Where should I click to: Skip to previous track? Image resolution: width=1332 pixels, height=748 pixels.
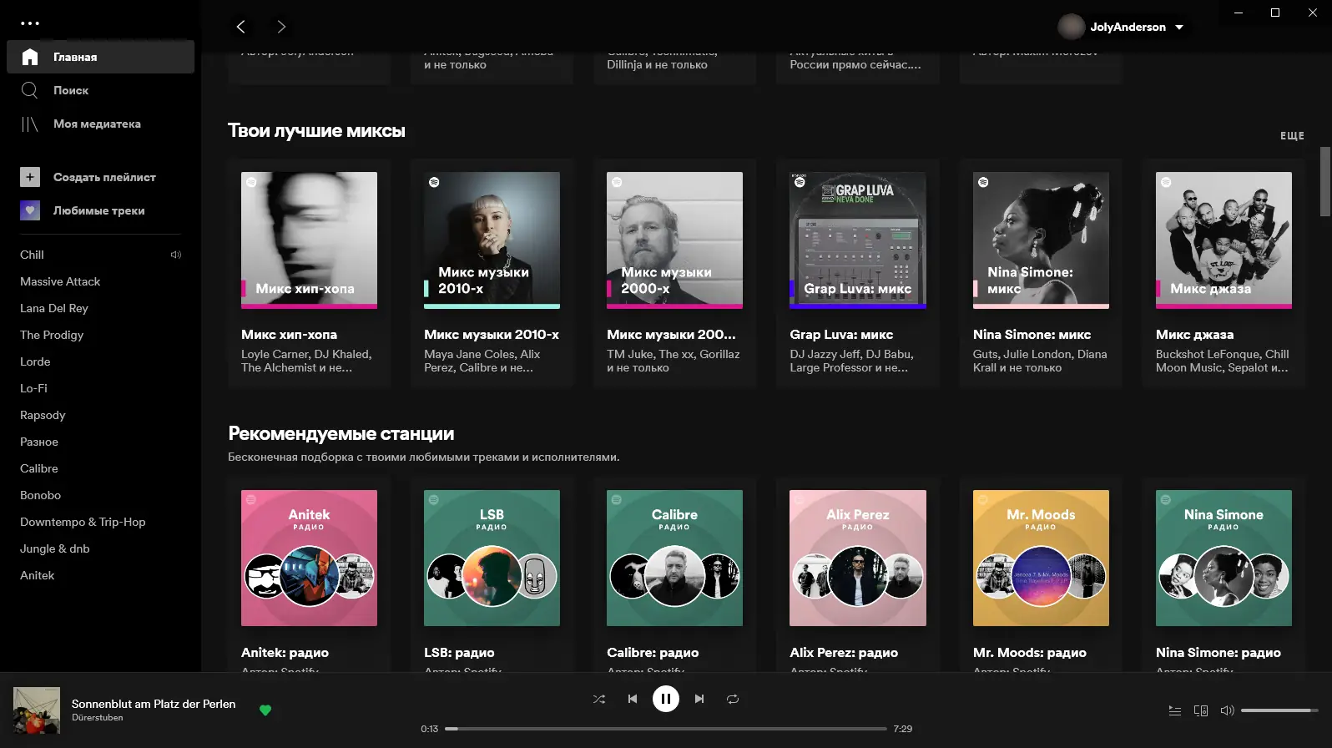pyautogui.click(x=633, y=699)
